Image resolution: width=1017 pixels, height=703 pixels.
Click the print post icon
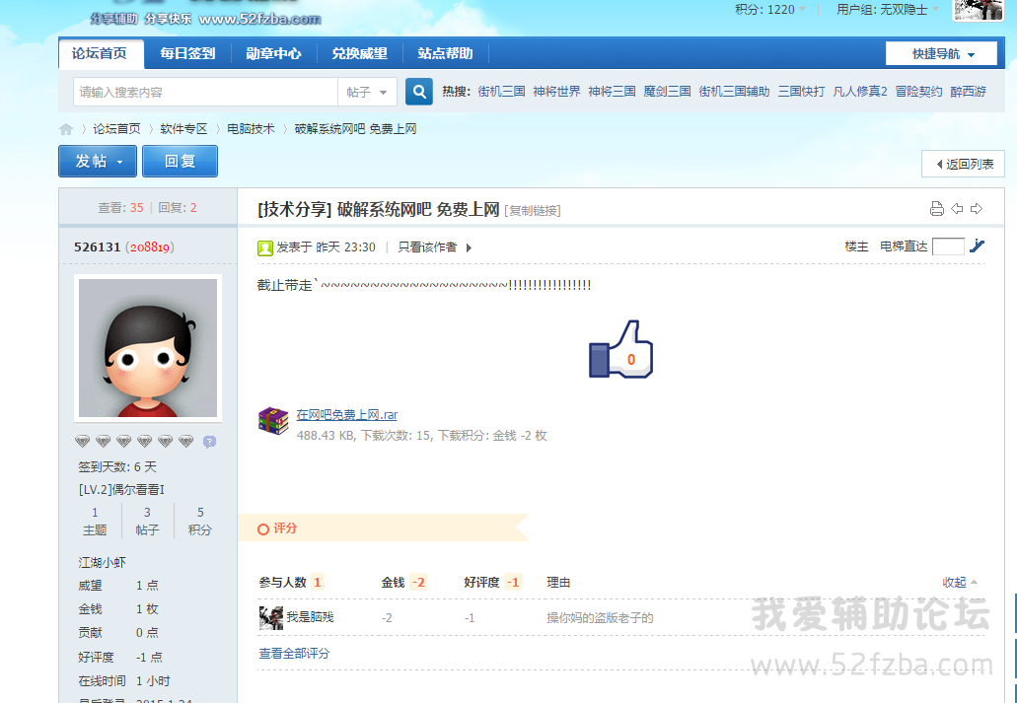(x=936, y=209)
